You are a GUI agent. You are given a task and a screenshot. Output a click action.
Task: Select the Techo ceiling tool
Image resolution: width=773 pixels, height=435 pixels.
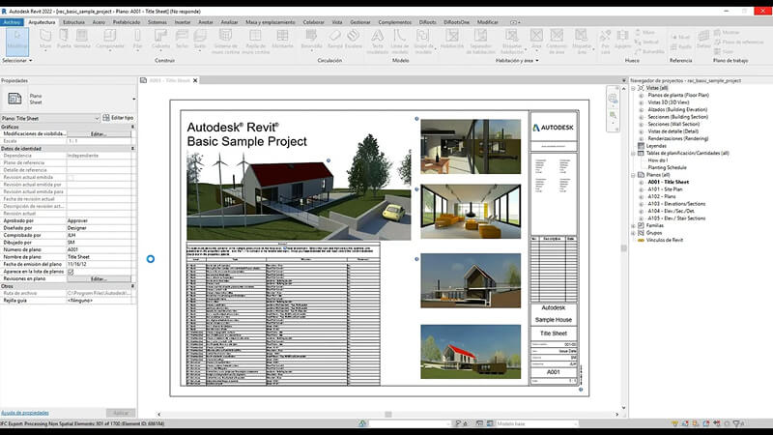[182, 40]
